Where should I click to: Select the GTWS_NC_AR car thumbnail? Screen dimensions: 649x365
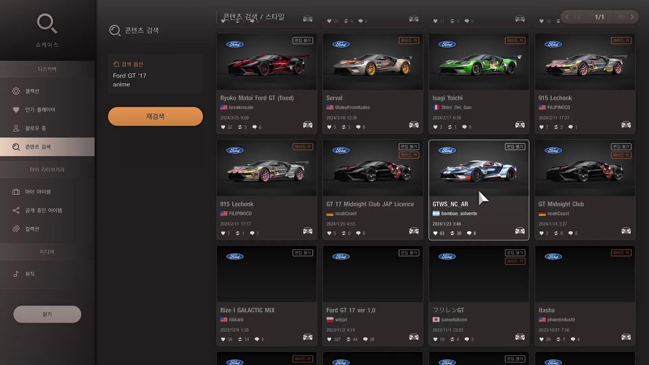tap(479, 168)
